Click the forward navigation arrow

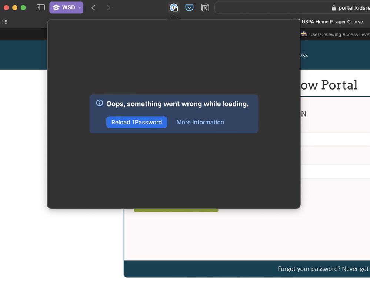coord(108,7)
